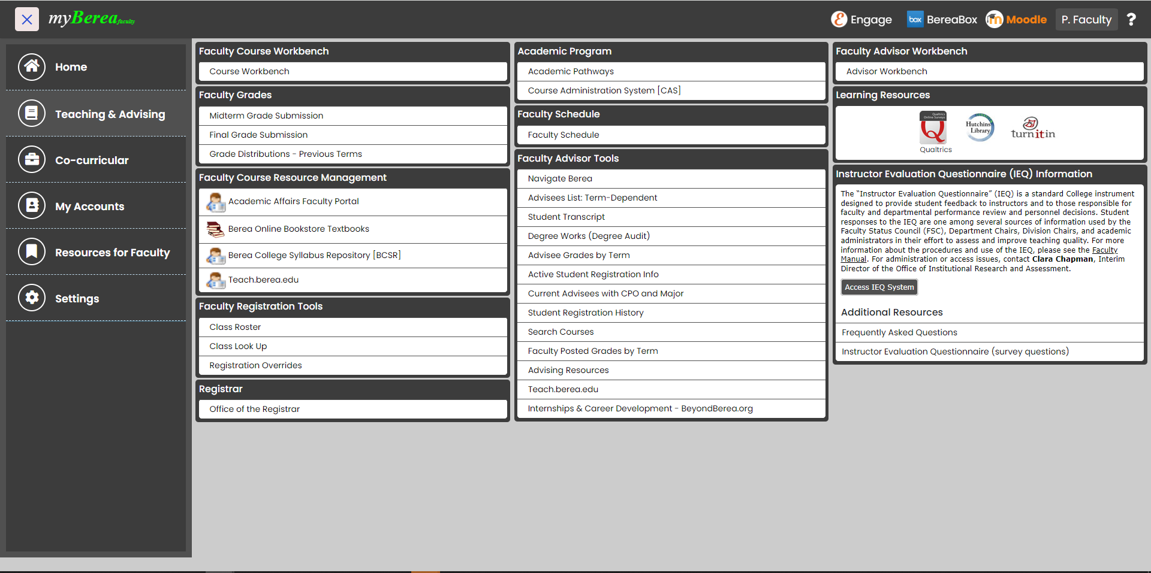The height and width of the screenshot is (573, 1151).
Task: Follow the Faculty Manual hyperlink
Action: pos(1104,250)
